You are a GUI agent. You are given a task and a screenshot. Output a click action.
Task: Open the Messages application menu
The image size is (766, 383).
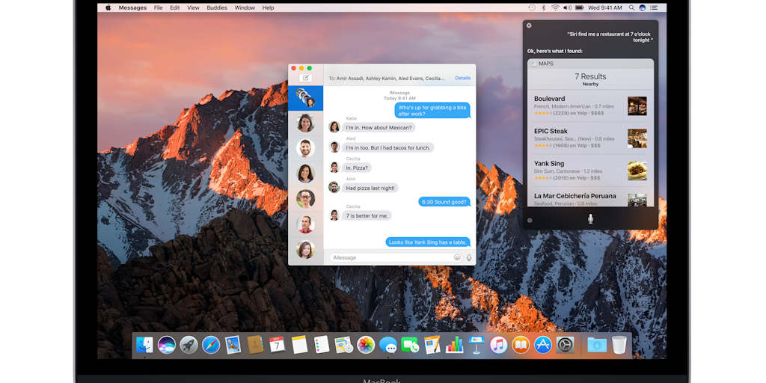point(132,7)
